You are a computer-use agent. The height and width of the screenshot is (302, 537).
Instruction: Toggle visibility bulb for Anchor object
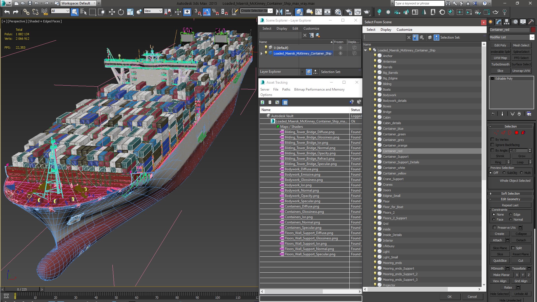pyautogui.click(x=375, y=56)
